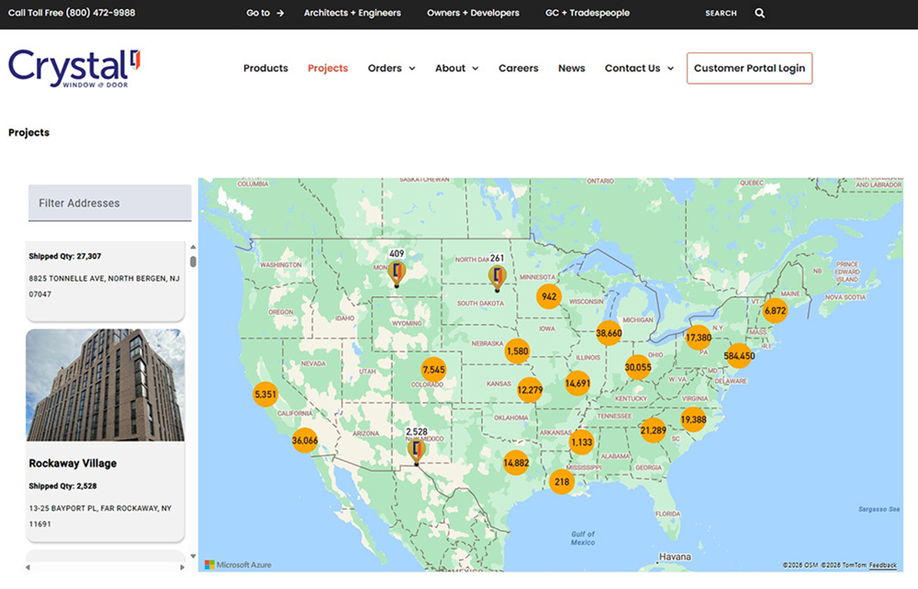Open the 584,450 cluster marker
Image resolution: width=918 pixels, height=589 pixels.
(x=739, y=356)
